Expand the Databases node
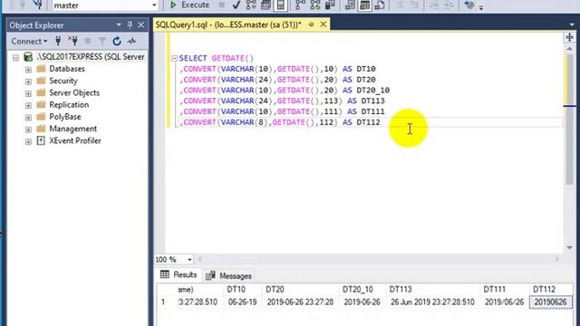 tap(28, 70)
